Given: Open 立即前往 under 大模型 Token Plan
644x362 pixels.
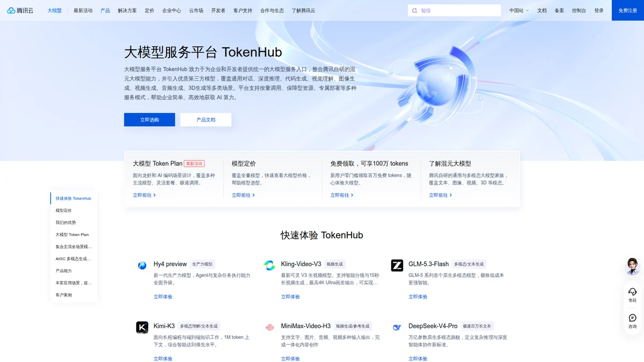Looking at the screenshot, I should point(144,195).
